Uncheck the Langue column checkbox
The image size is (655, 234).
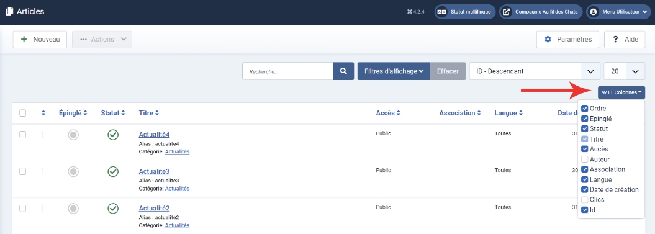[x=585, y=179]
